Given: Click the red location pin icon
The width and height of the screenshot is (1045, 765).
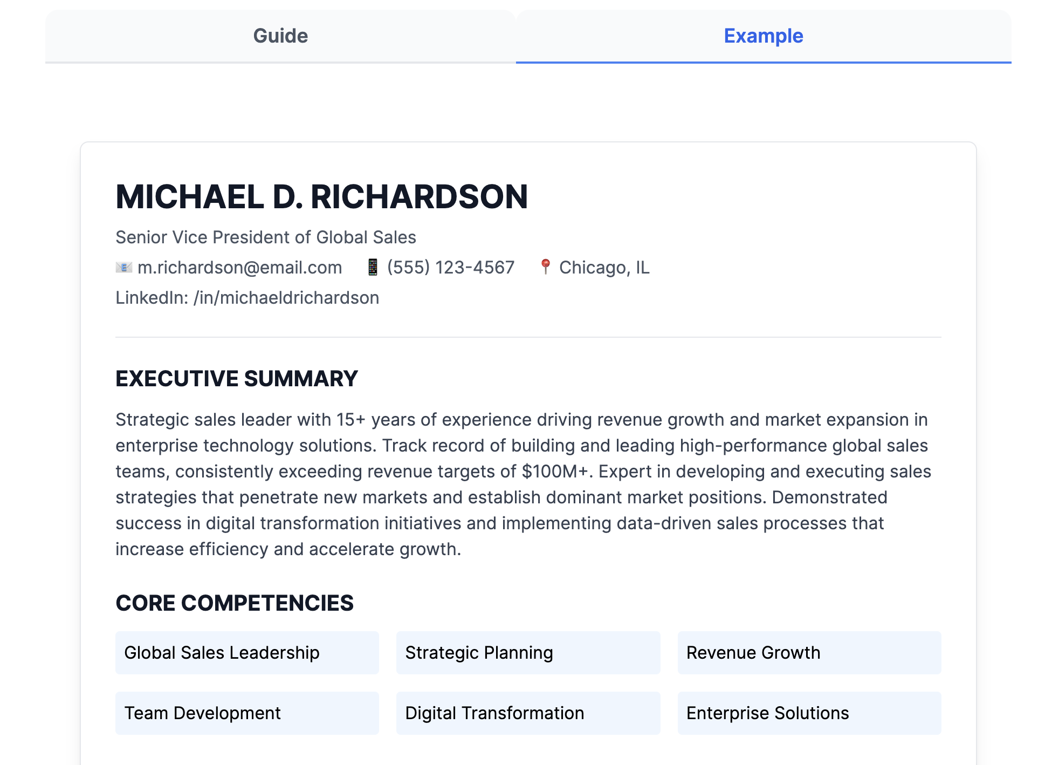Looking at the screenshot, I should point(545,267).
